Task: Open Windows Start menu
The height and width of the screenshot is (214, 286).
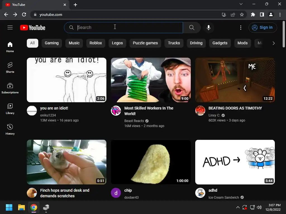Action: [x=9, y=207]
